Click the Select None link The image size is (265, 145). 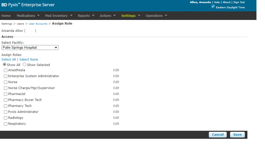pos(29,60)
